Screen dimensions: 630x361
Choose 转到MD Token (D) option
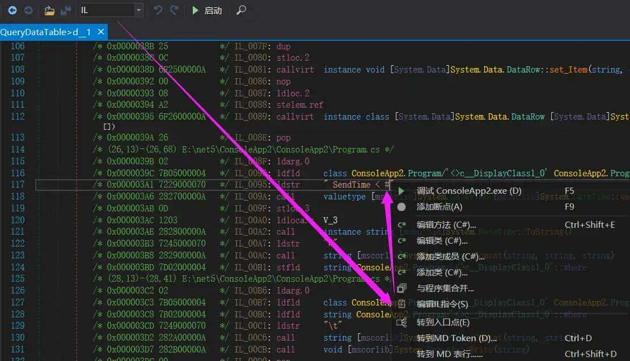(456, 338)
